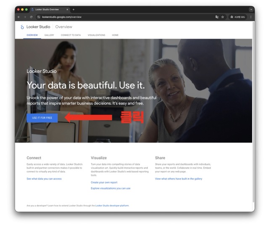This screenshot has height=227, width=269.
Task: Switch to the GALLERY tab
Action: point(49,35)
